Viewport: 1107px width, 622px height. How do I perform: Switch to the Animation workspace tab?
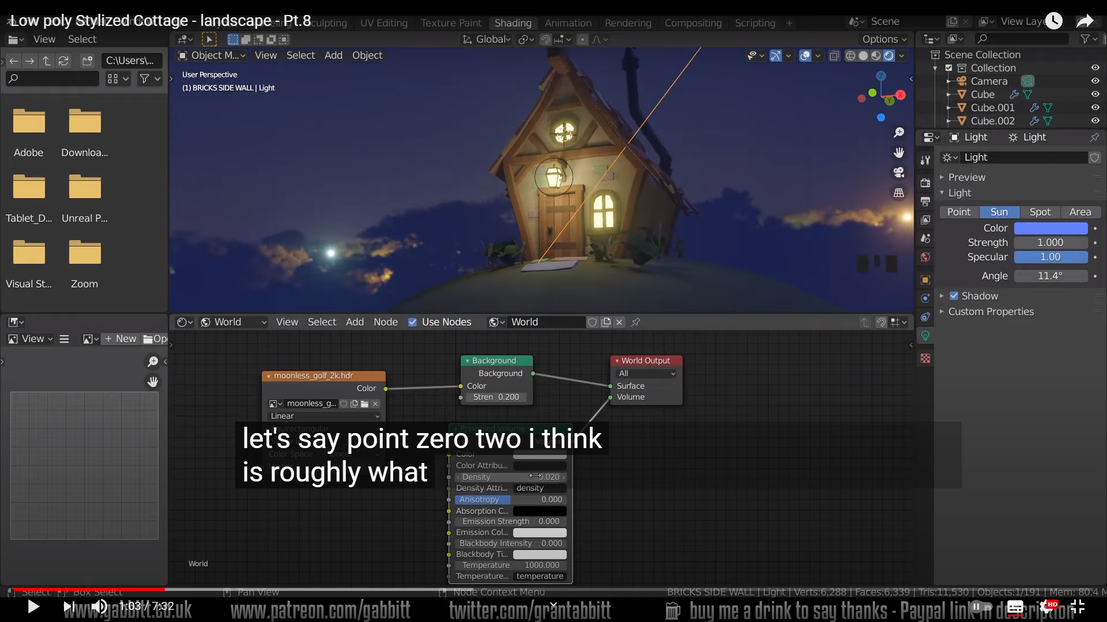pos(568,23)
